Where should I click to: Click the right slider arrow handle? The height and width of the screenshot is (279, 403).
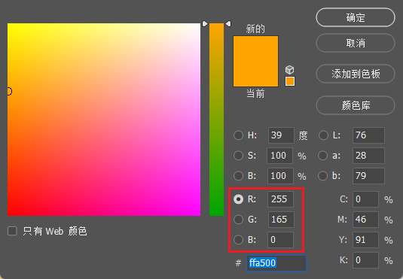[228, 24]
